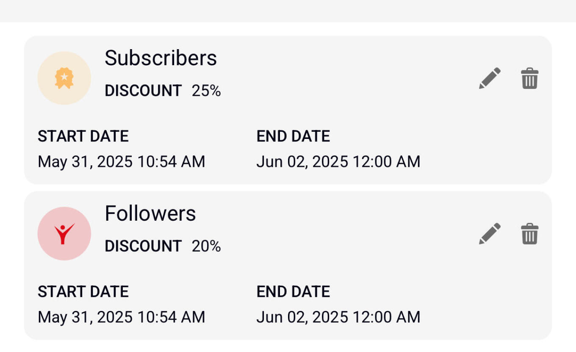Delete the Subscribers discount using trash icon
Image resolution: width=576 pixels, height=352 pixels.
[x=529, y=78]
